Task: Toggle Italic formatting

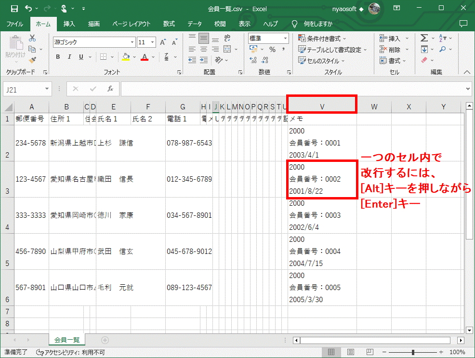Action: click(69, 57)
